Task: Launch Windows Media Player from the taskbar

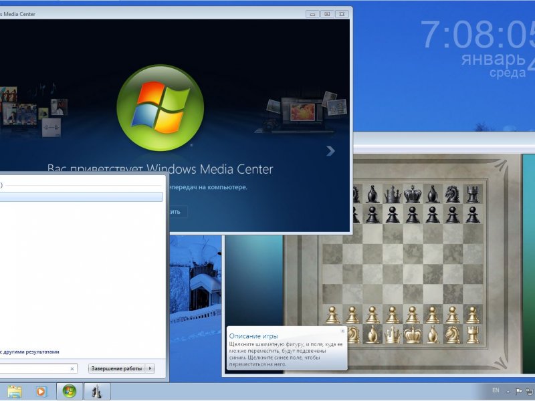Action: click(x=41, y=392)
